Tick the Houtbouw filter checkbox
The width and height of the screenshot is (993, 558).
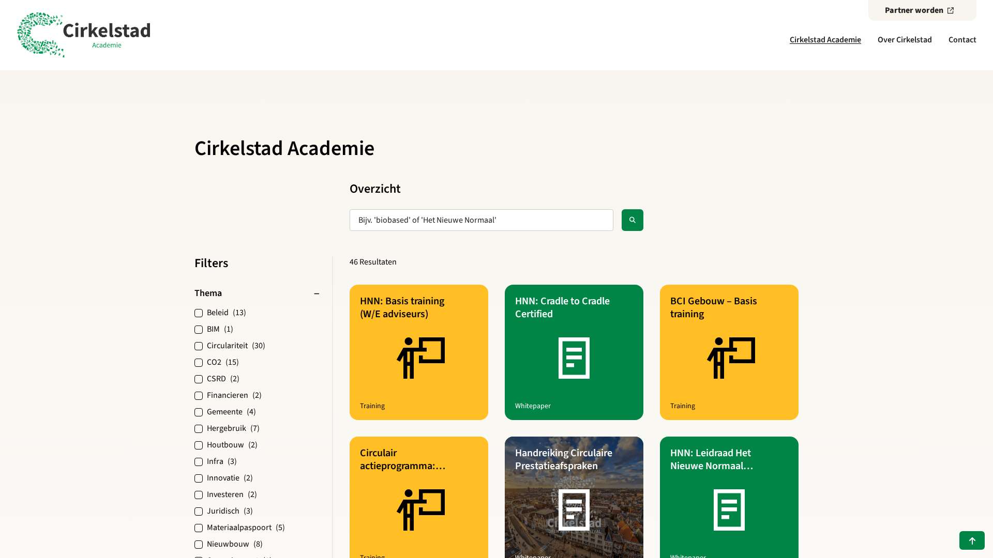coord(199,445)
